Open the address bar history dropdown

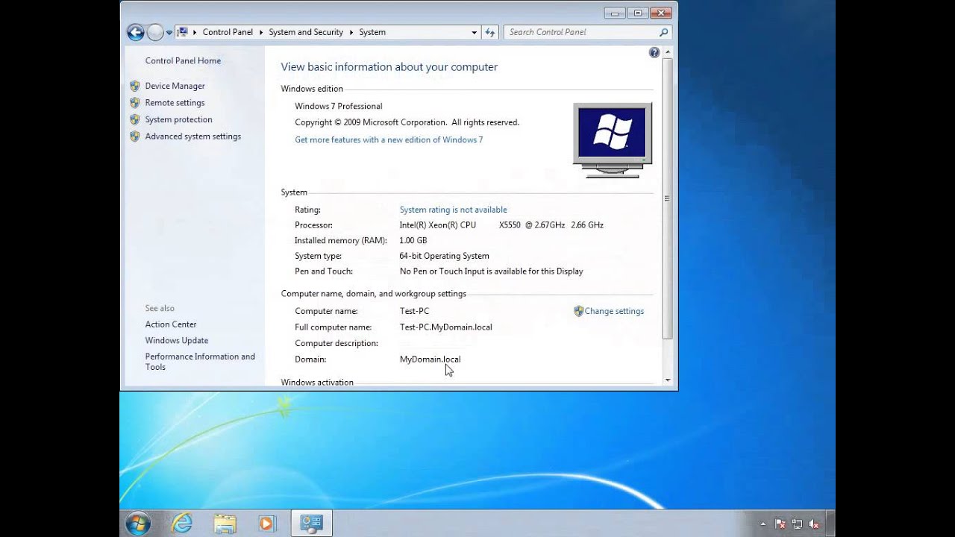pyautogui.click(x=474, y=32)
